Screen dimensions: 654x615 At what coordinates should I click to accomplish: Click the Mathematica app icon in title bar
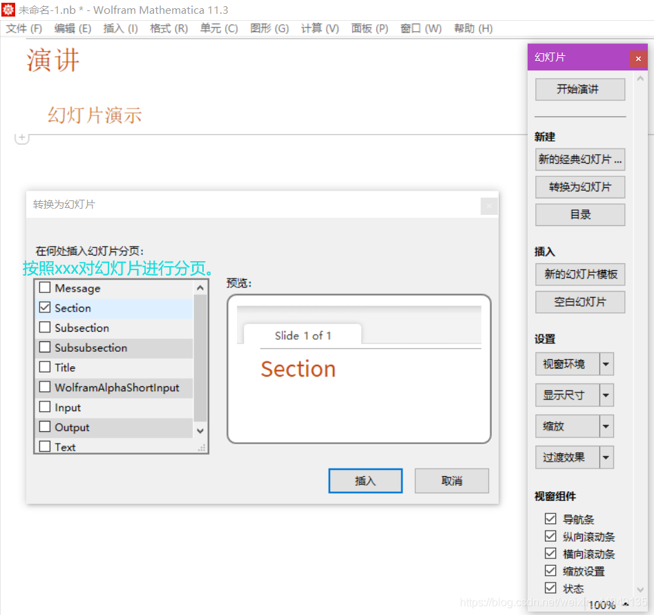coord(8,10)
